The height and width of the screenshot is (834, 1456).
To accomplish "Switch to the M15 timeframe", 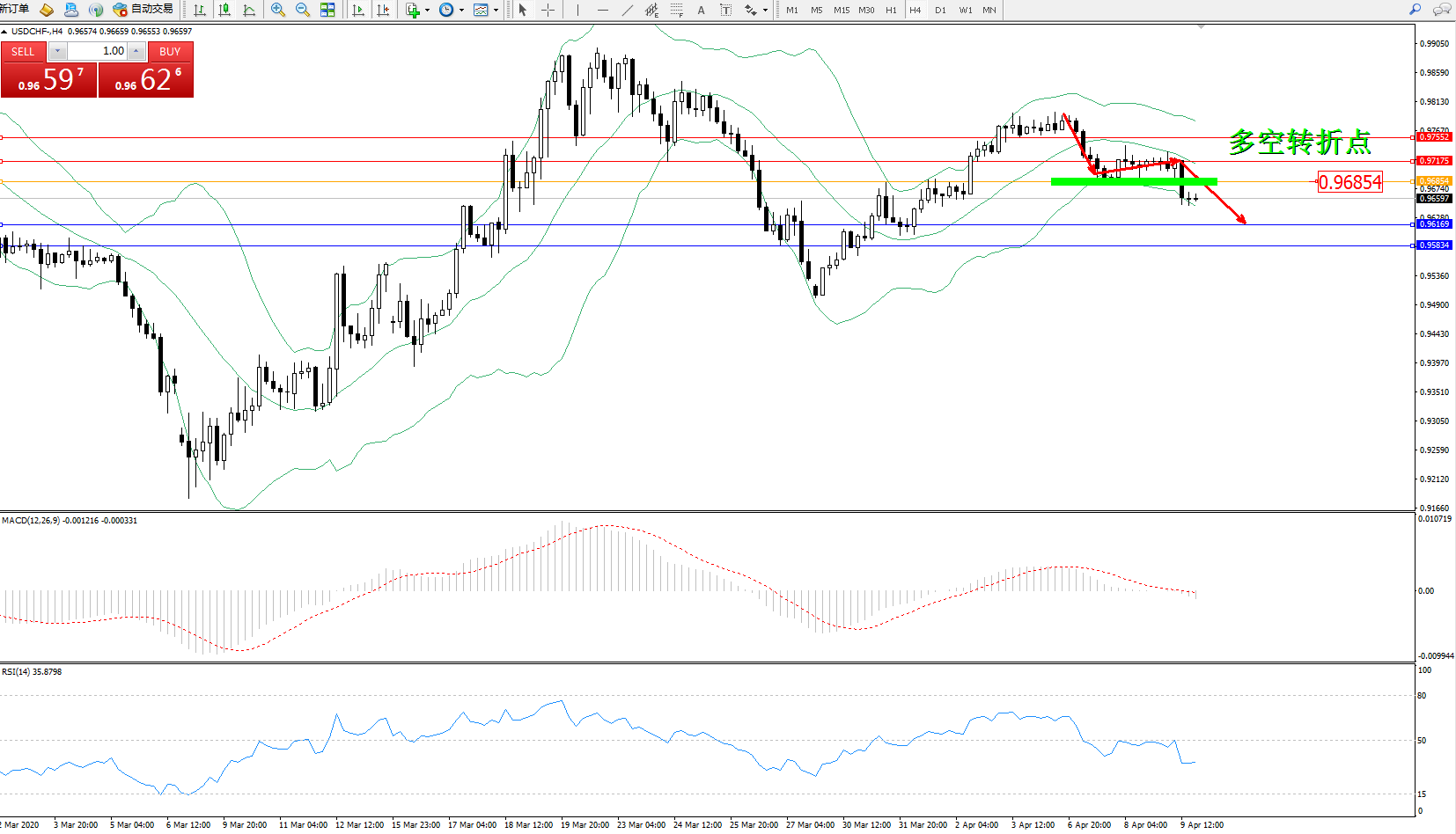I will [842, 10].
